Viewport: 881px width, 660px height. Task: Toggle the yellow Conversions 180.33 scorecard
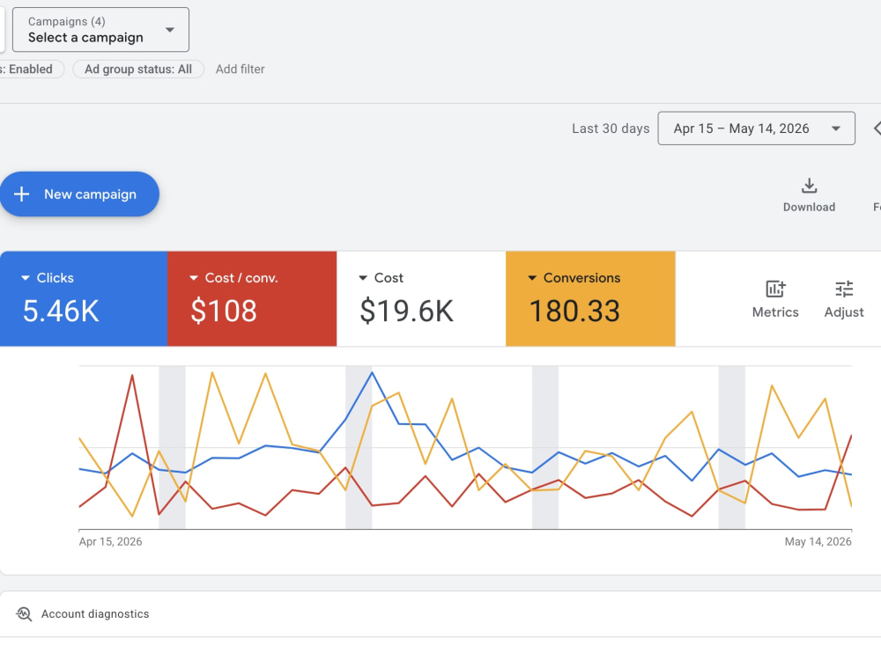[590, 298]
